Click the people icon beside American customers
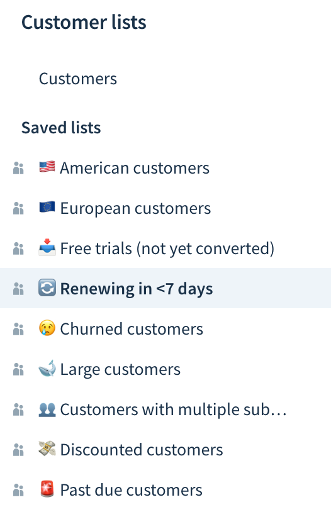Screen dimensions: 331x512 pyautogui.click(x=18, y=168)
